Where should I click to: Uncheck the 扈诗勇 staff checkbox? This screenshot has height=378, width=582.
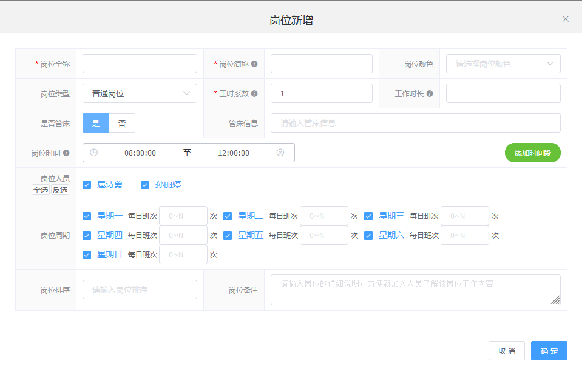point(87,185)
